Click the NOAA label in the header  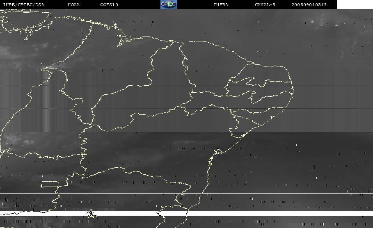click(x=73, y=5)
